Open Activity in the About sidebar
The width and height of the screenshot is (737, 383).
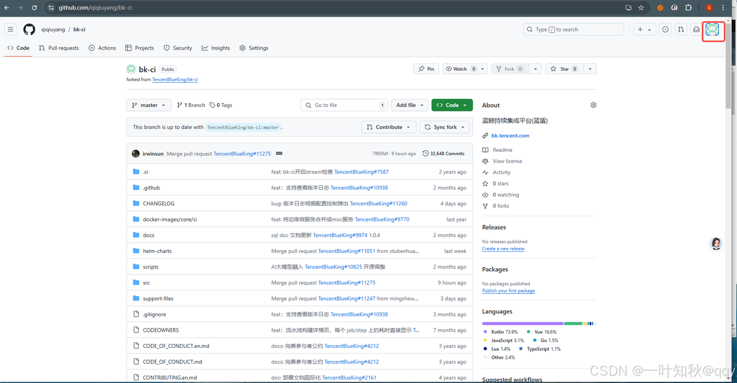coord(502,173)
